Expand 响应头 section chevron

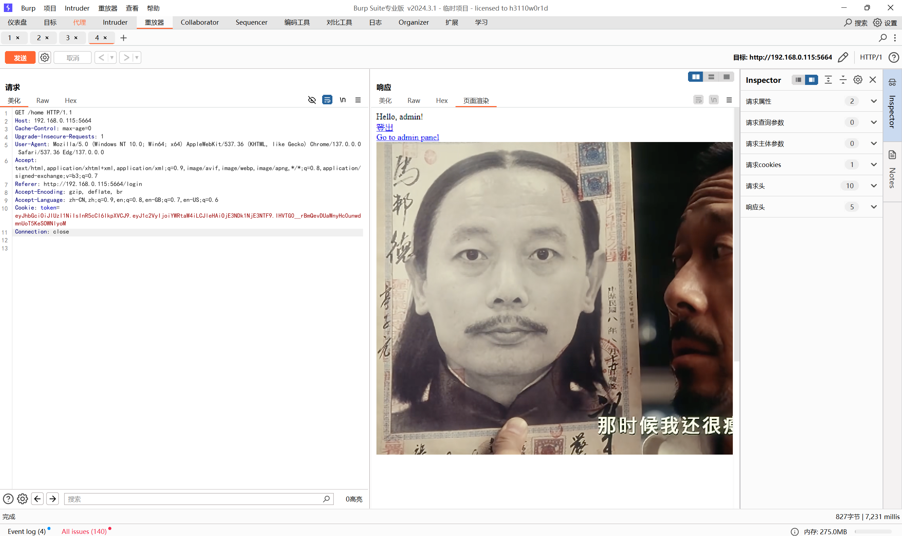point(873,207)
